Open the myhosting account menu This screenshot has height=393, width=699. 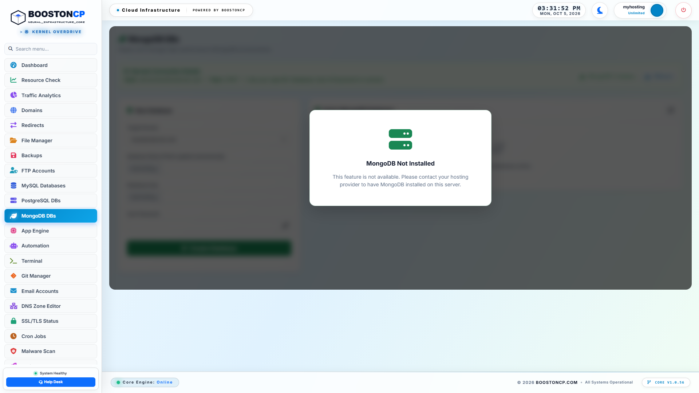(x=640, y=10)
